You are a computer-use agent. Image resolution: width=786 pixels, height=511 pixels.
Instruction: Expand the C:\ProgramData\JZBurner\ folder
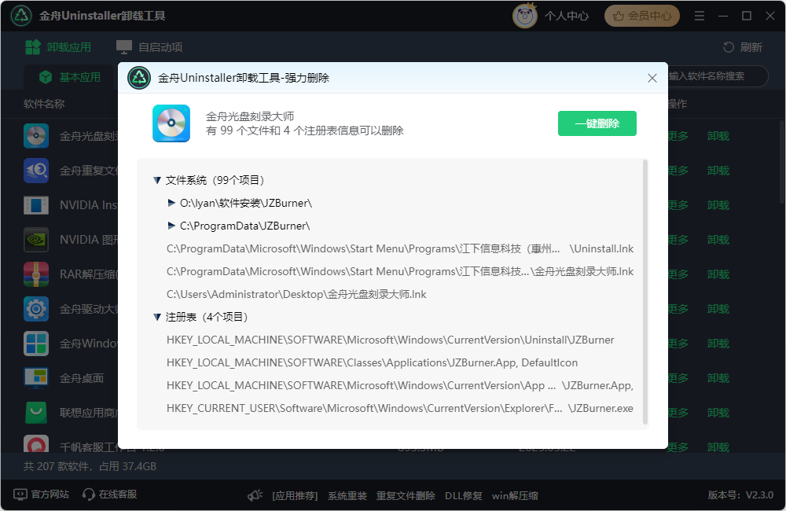point(171,226)
